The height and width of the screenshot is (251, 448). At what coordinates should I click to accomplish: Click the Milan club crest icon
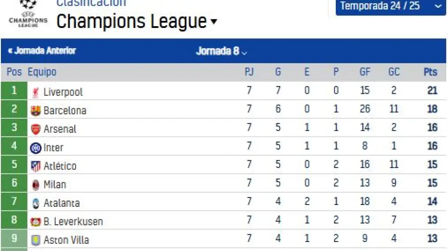[x=36, y=185]
